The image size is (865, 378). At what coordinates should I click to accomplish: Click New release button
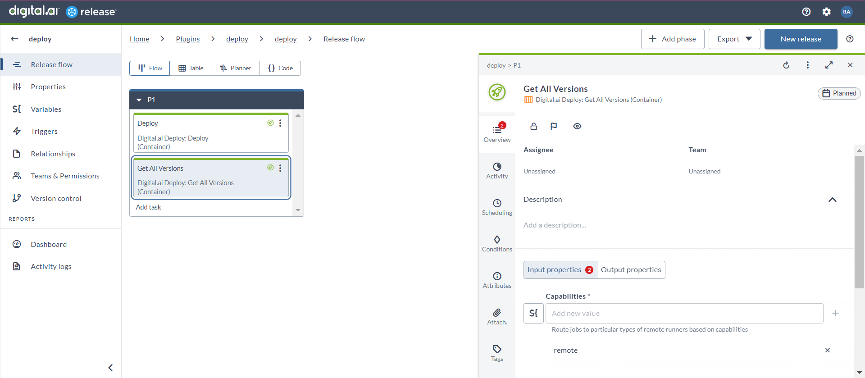[801, 39]
